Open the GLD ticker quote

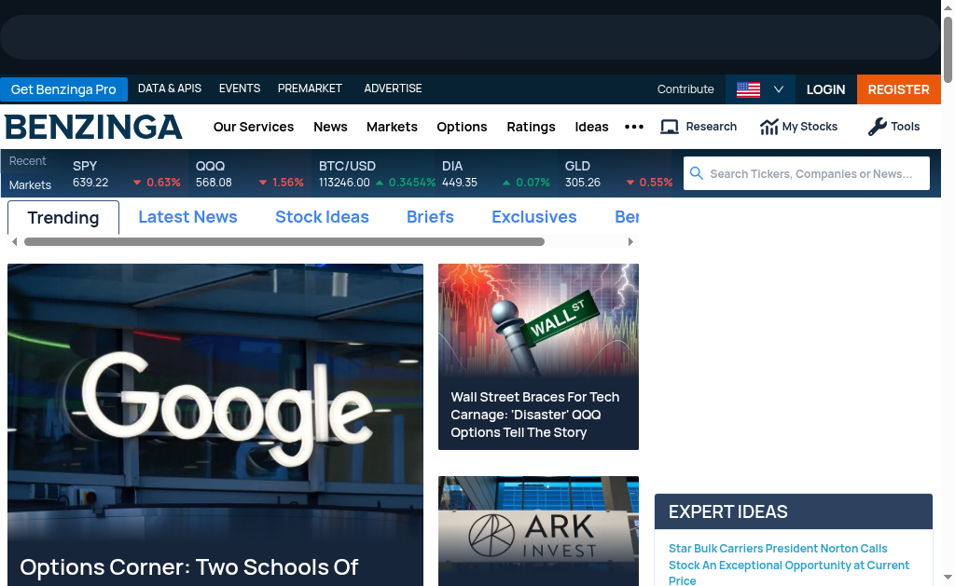pos(618,174)
